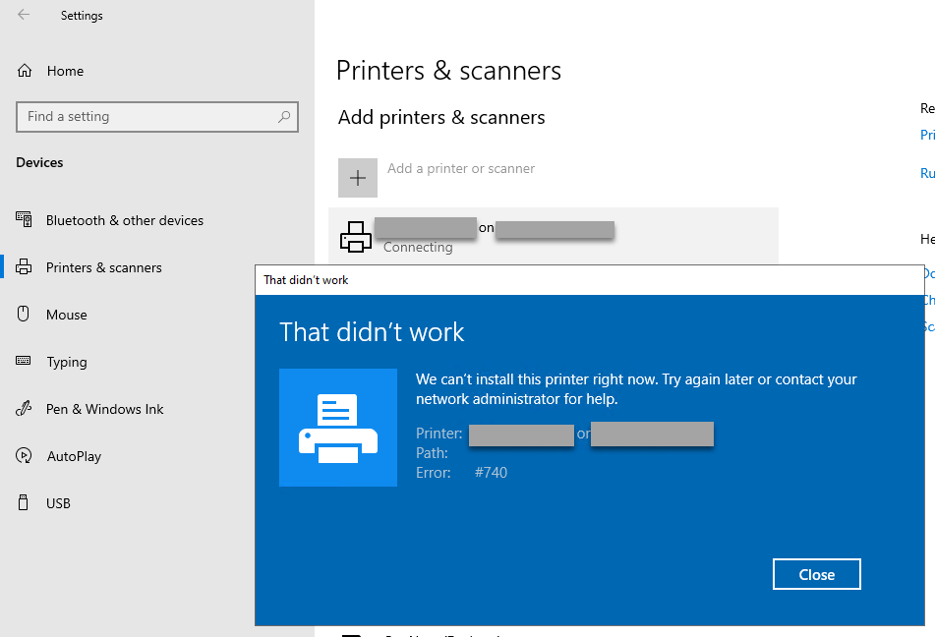Click the blue printer illustration in the dialog
Screen dimensions: 935x637
click(338, 428)
